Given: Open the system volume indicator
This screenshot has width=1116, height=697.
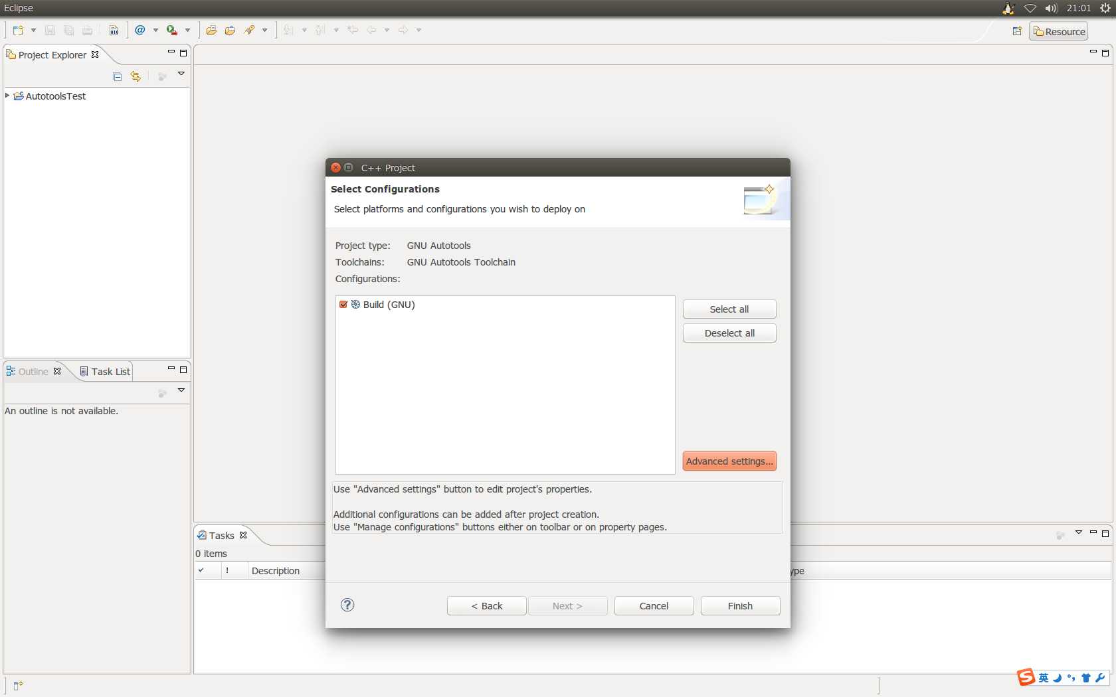Looking at the screenshot, I should click(1051, 9).
